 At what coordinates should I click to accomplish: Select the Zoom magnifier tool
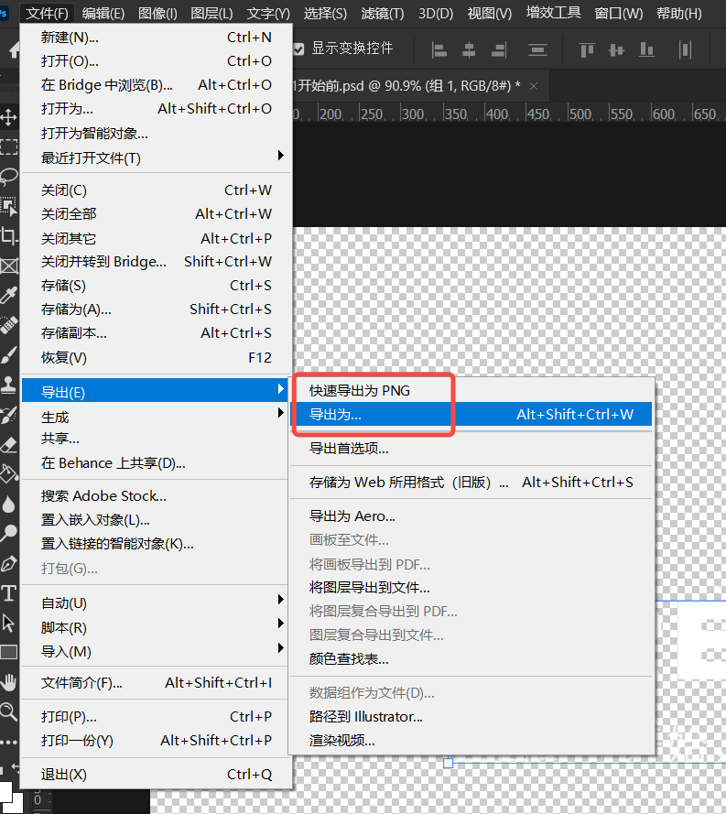9,711
